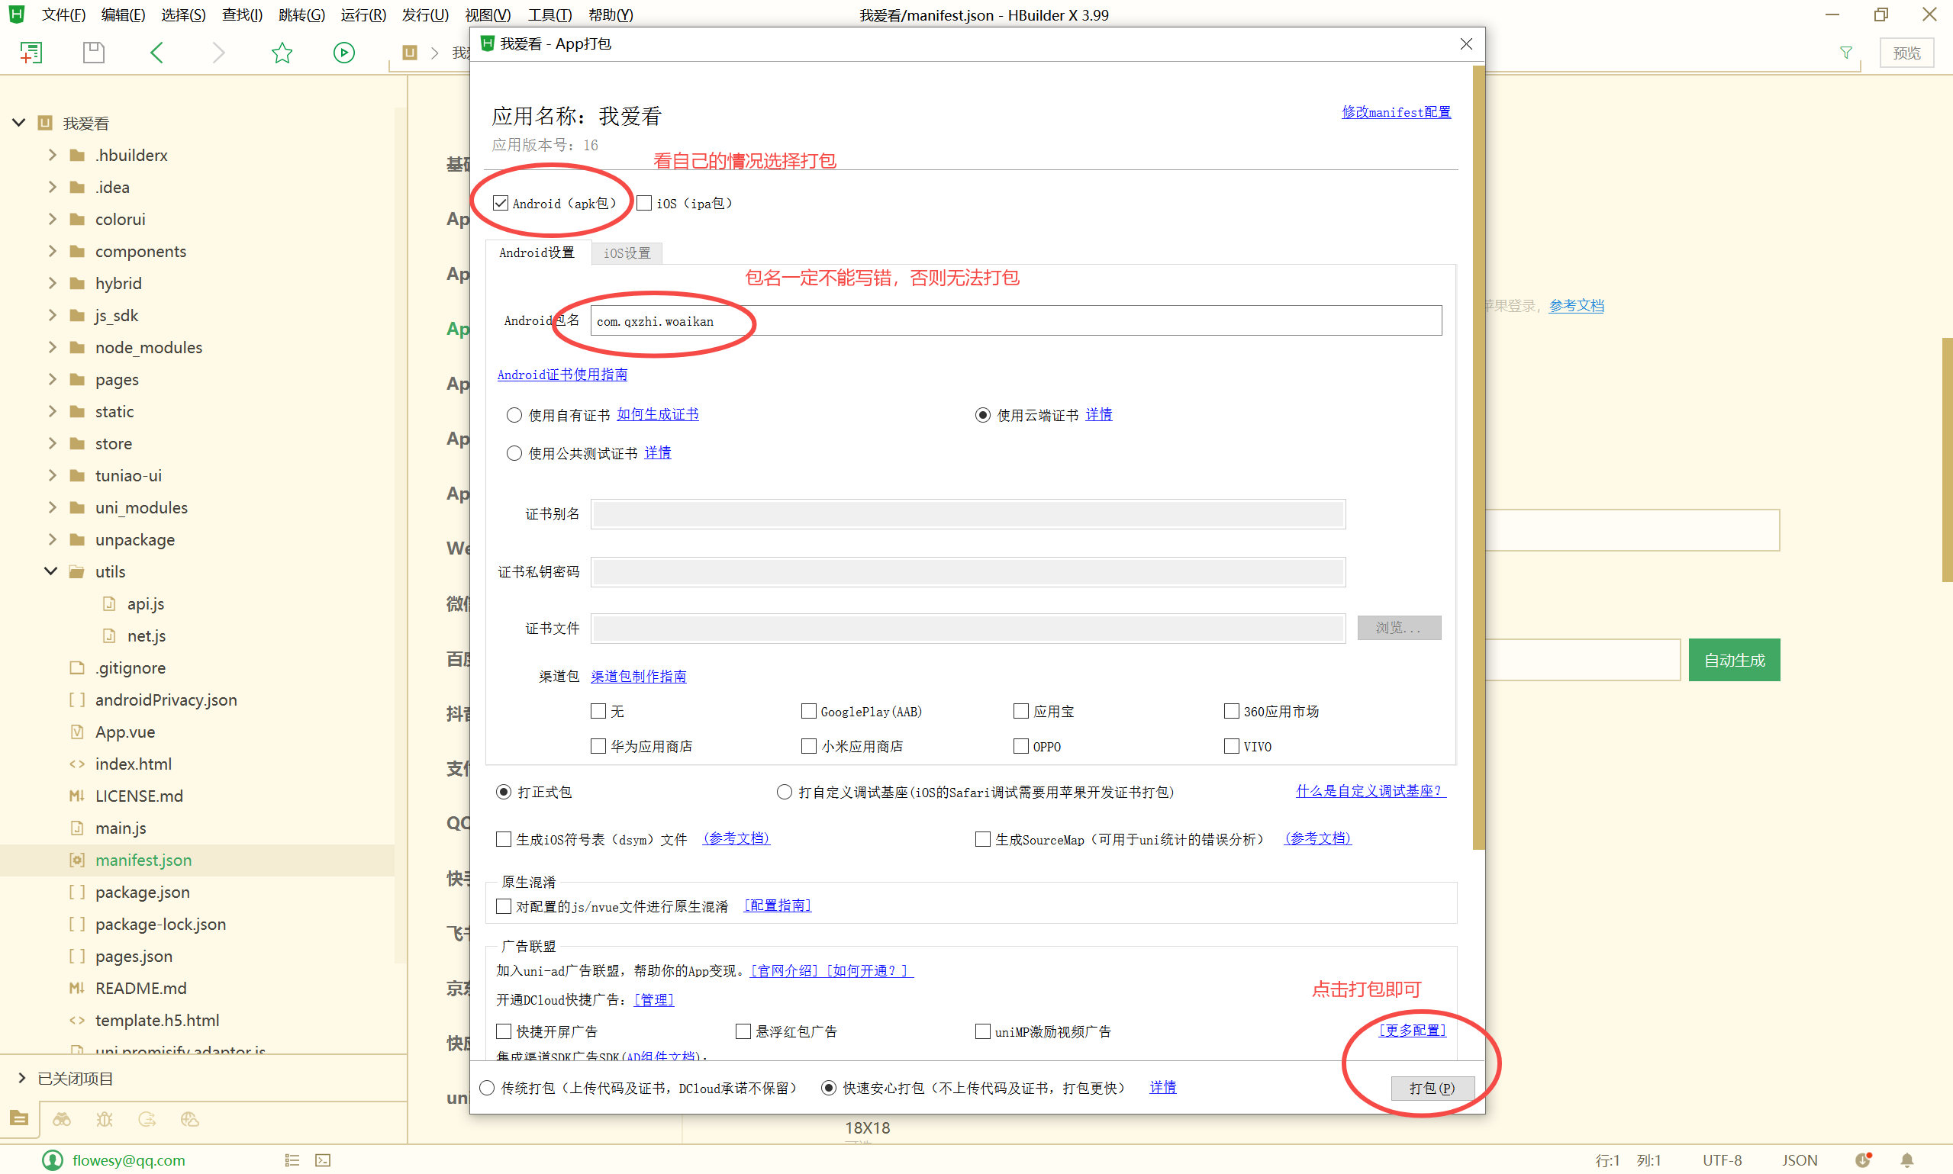
Task: Open the 修改manifest配置 link
Action: point(1396,112)
